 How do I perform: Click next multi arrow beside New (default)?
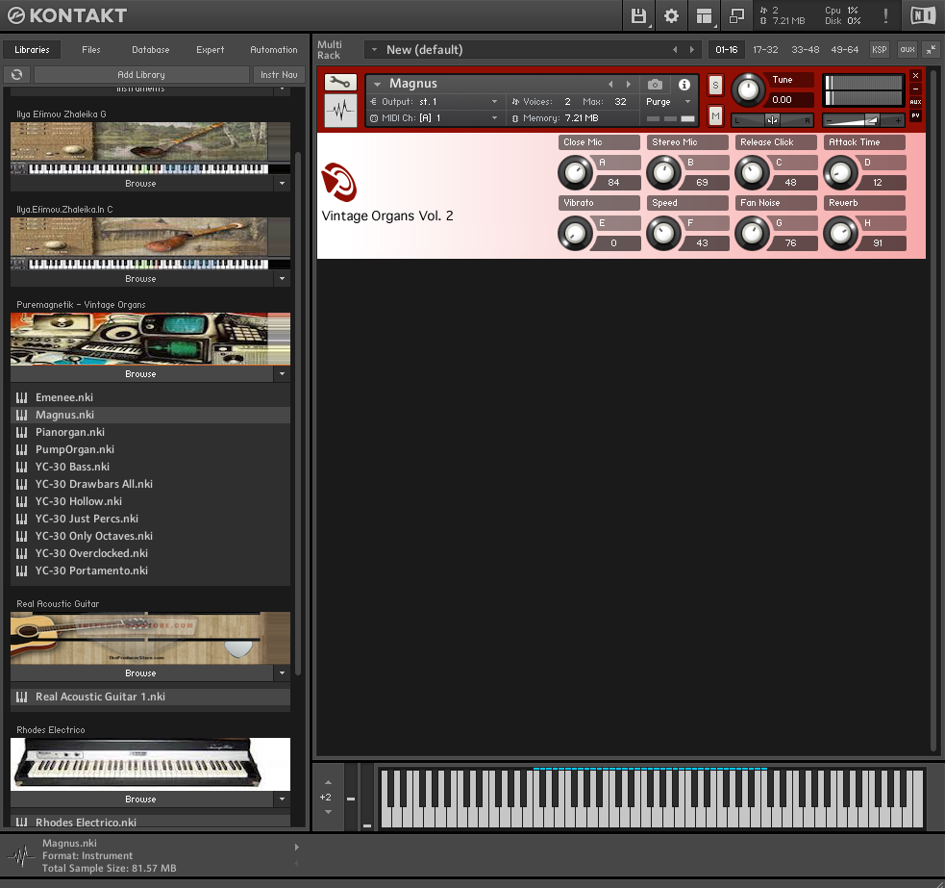[692, 49]
